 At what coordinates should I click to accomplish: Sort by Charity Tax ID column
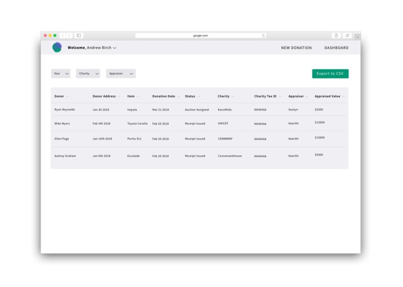[x=267, y=96]
